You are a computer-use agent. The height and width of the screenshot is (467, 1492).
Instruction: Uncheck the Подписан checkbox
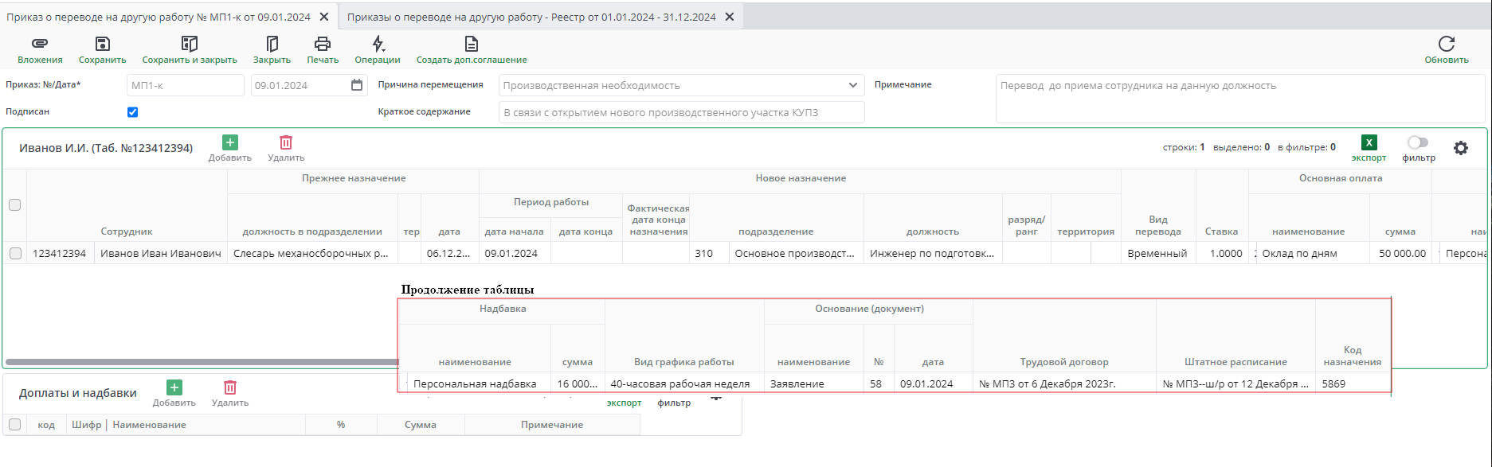(x=133, y=112)
